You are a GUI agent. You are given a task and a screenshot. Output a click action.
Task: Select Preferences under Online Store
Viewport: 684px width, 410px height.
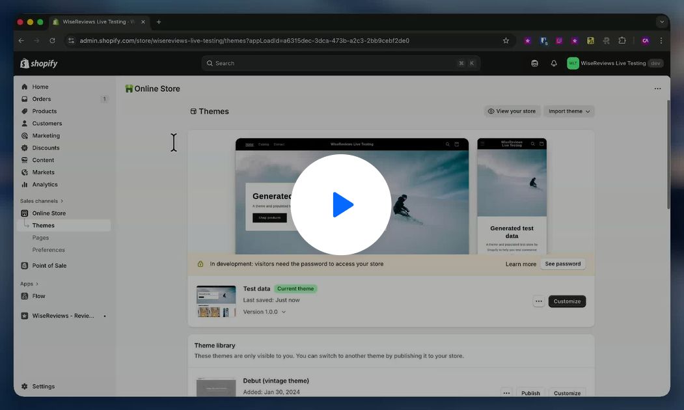coord(48,250)
